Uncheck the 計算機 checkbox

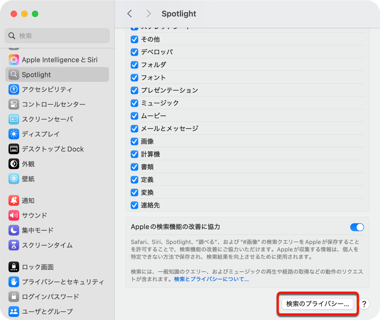(134, 154)
